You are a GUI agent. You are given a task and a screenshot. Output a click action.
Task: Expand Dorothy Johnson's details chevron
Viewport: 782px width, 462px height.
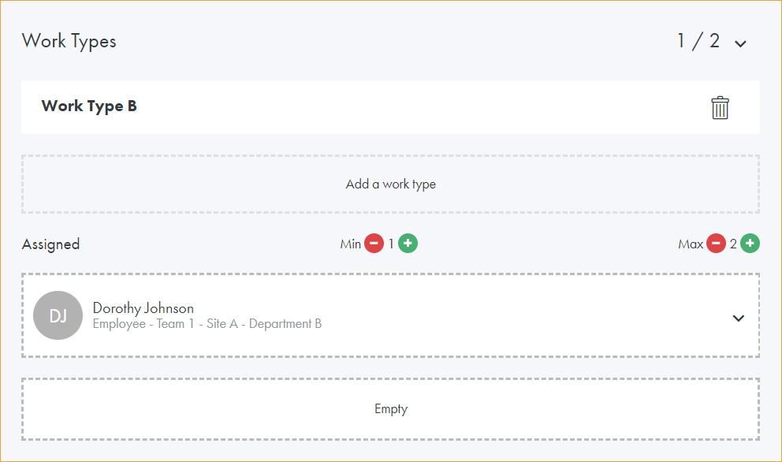pyautogui.click(x=739, y=318)
